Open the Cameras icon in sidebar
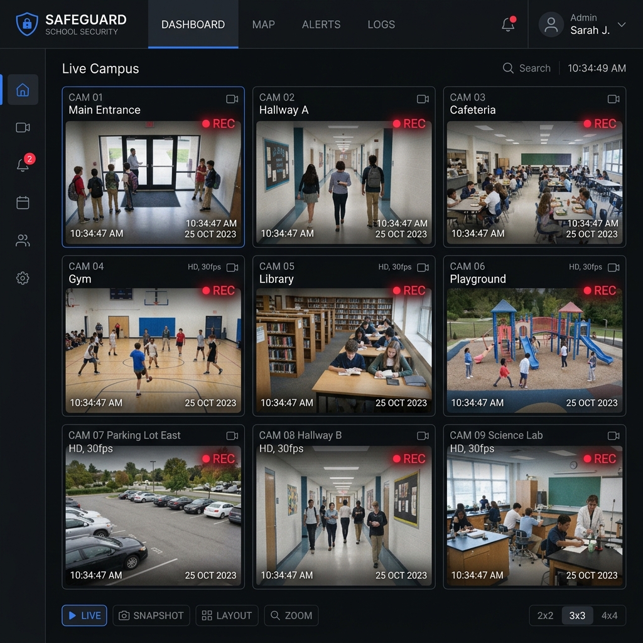 (x=23, y=127)
